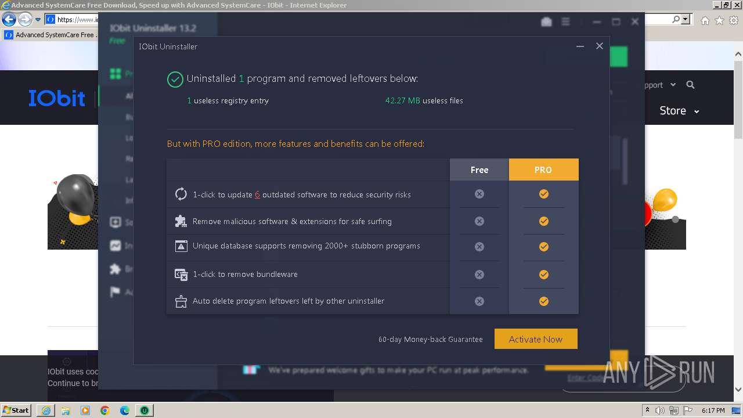Click the remove bundleware icon
Screen dimensions: 743x418
pos(181,274)
